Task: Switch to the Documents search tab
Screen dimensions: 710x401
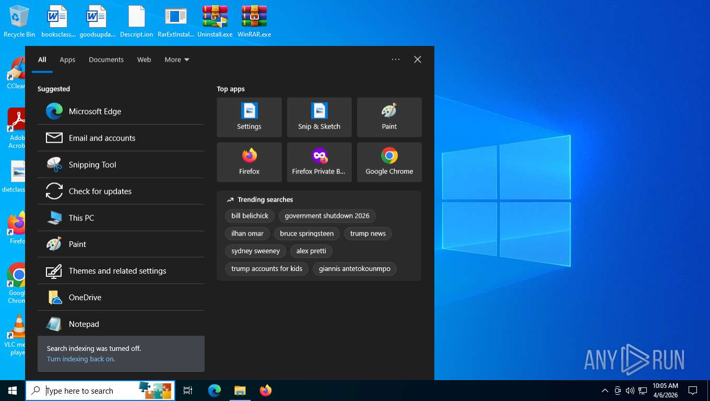Action: (106, 60)
